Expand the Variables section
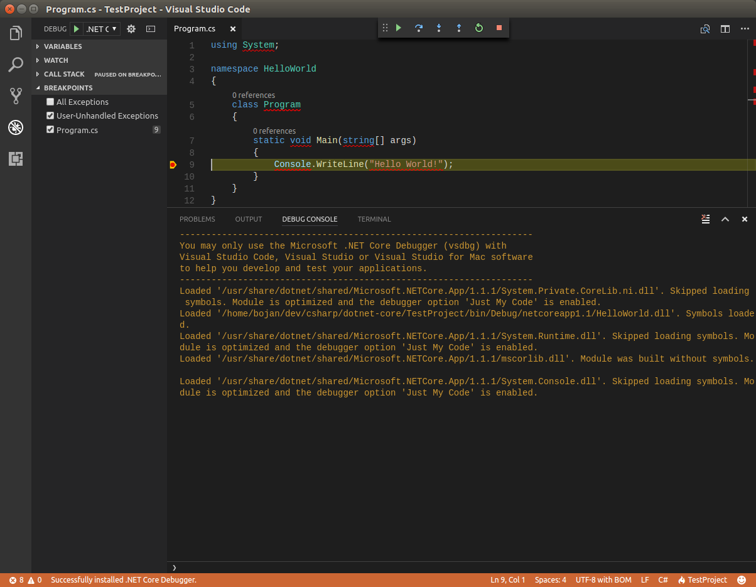 pos(62,46)
